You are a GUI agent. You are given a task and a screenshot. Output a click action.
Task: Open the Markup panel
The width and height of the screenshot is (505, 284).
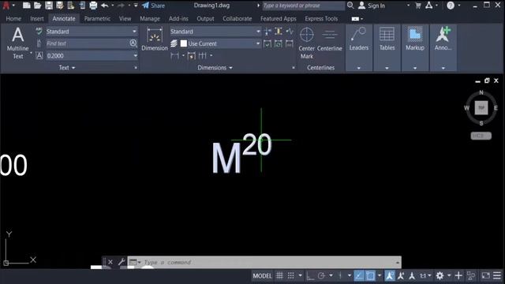[x=415, y=47]
